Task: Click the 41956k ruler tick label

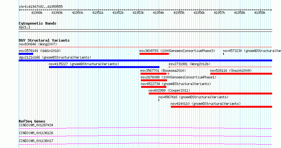Action: (x=199, y=13)
